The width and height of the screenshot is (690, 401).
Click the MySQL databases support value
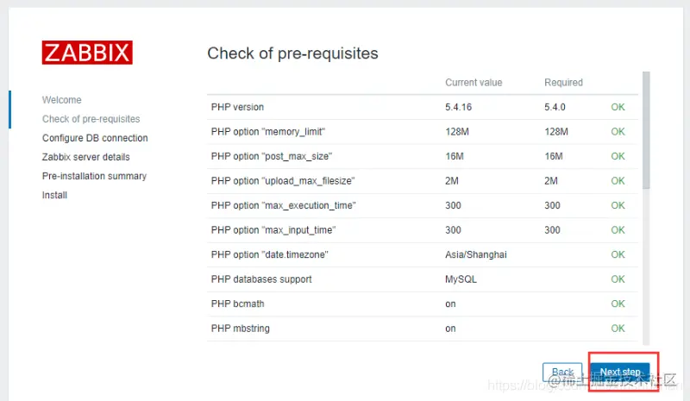(x=461, y=279)
